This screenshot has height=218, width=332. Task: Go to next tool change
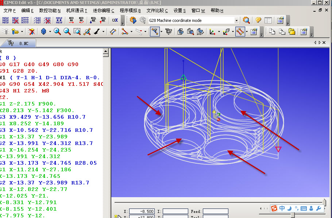click(x=72, y=20)
